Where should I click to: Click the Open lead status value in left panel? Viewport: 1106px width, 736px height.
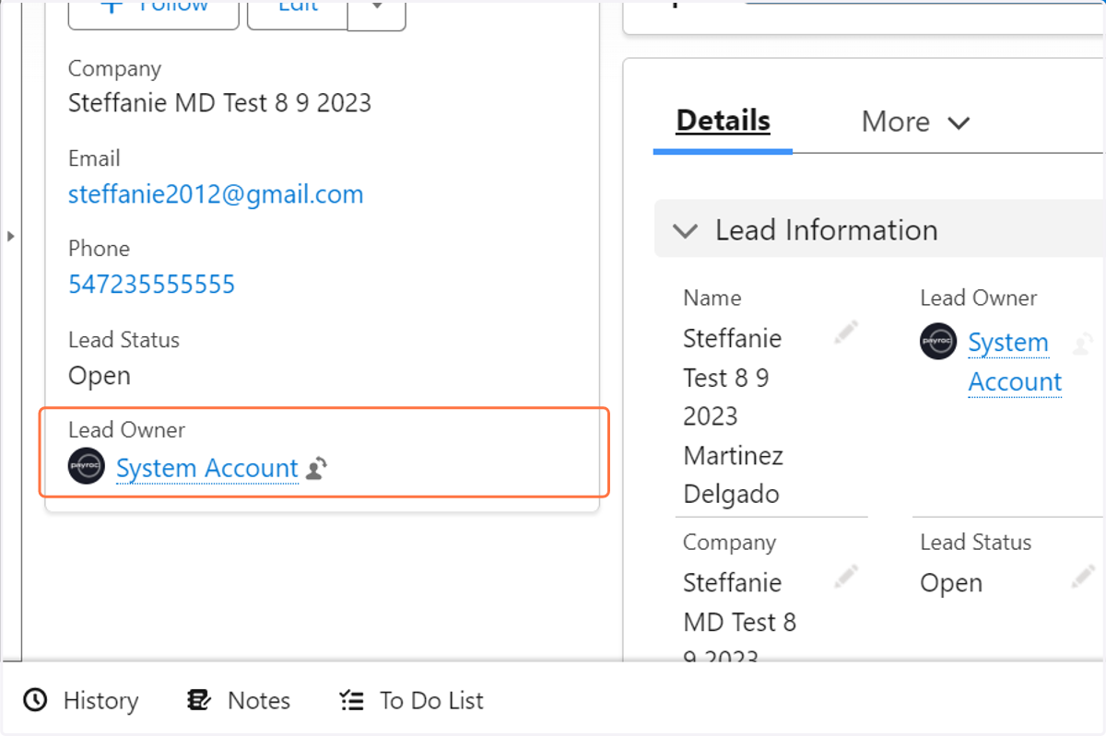(100, 376)
